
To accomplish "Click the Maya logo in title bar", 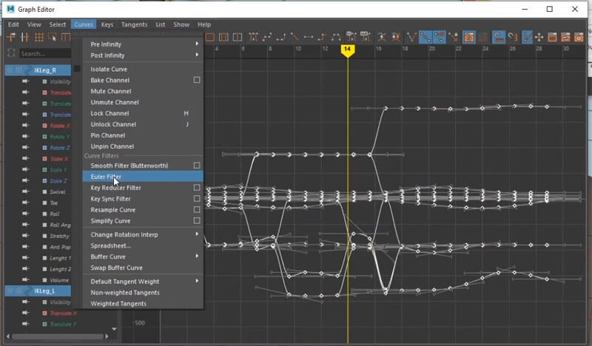I will click(x=9, y=10).
